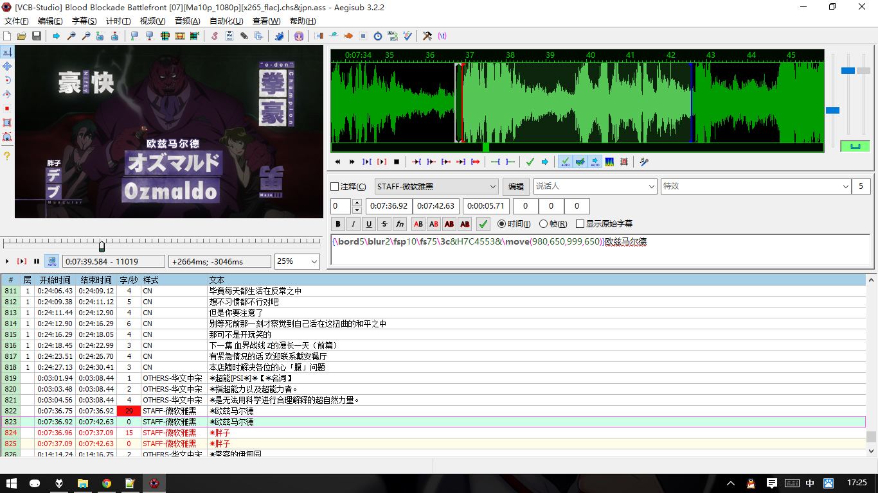Viewport: 878px width, 493px height.
Task: Click the start time field 0:07:36.92
Action: (x=388, y=206)
